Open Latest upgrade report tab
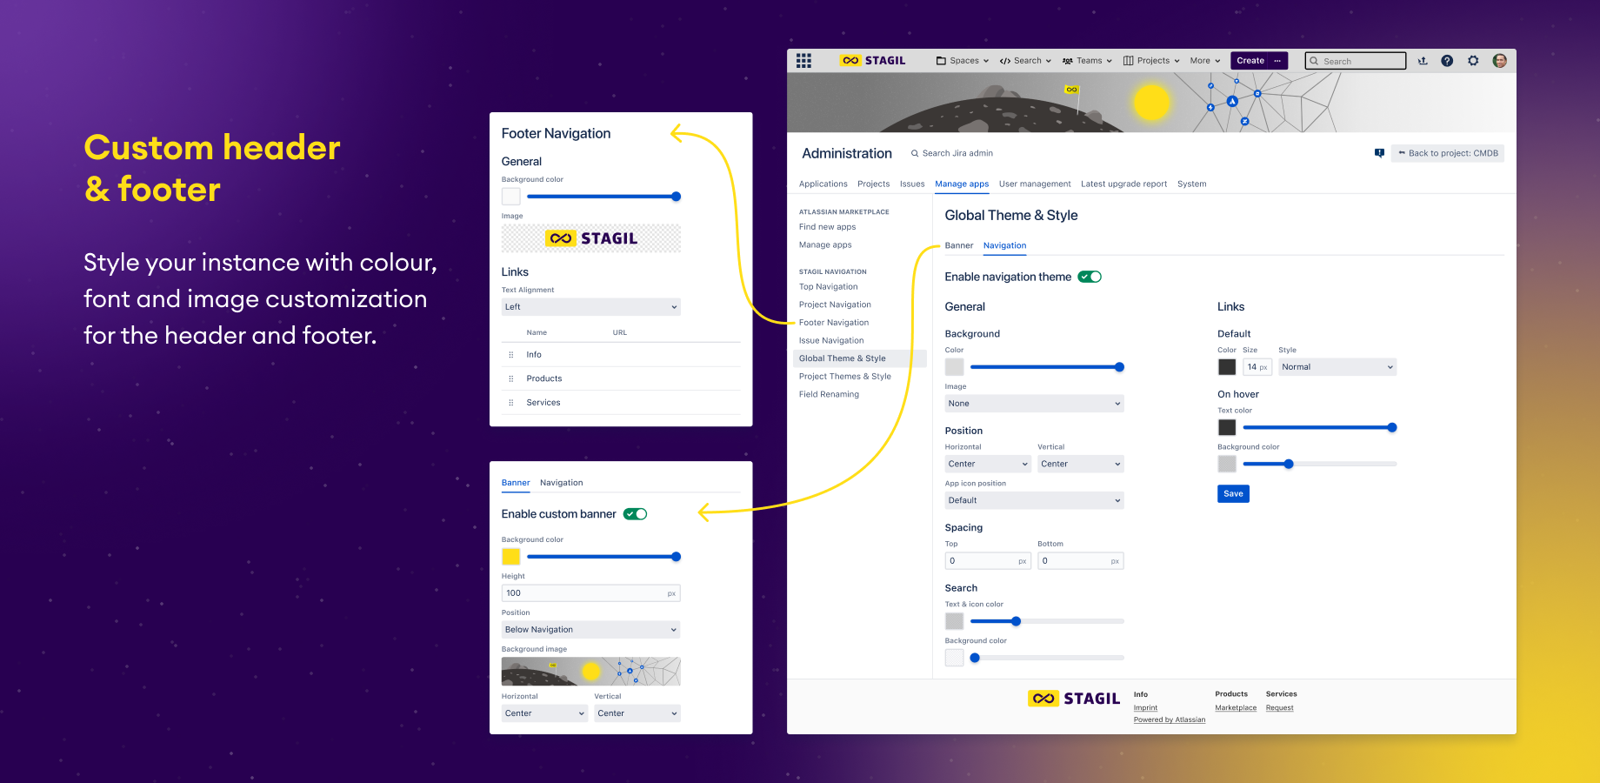 (x=1123, y=184)
